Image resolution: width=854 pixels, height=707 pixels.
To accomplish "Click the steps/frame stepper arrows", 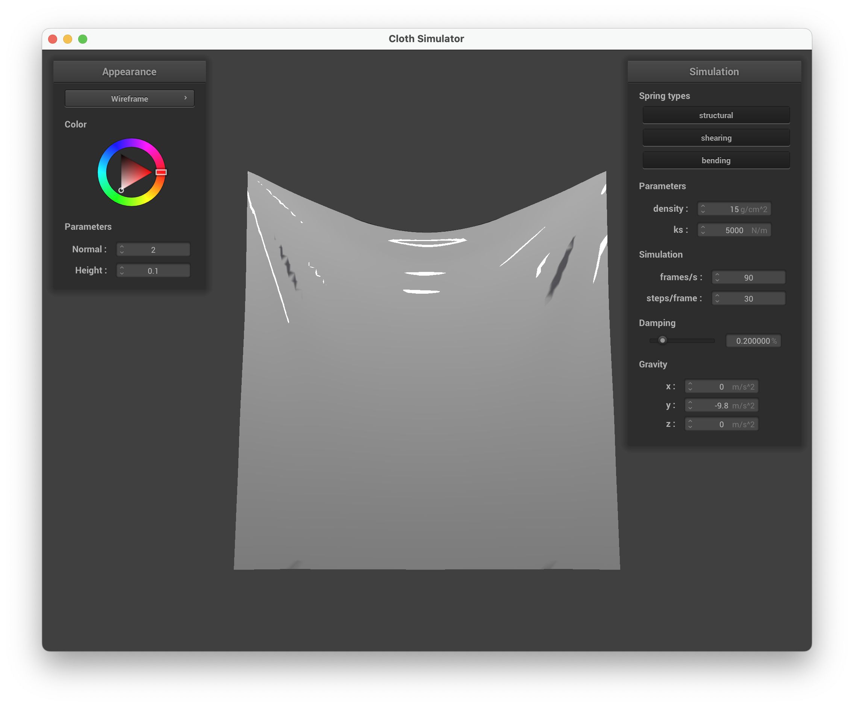I will click(717, 299).
